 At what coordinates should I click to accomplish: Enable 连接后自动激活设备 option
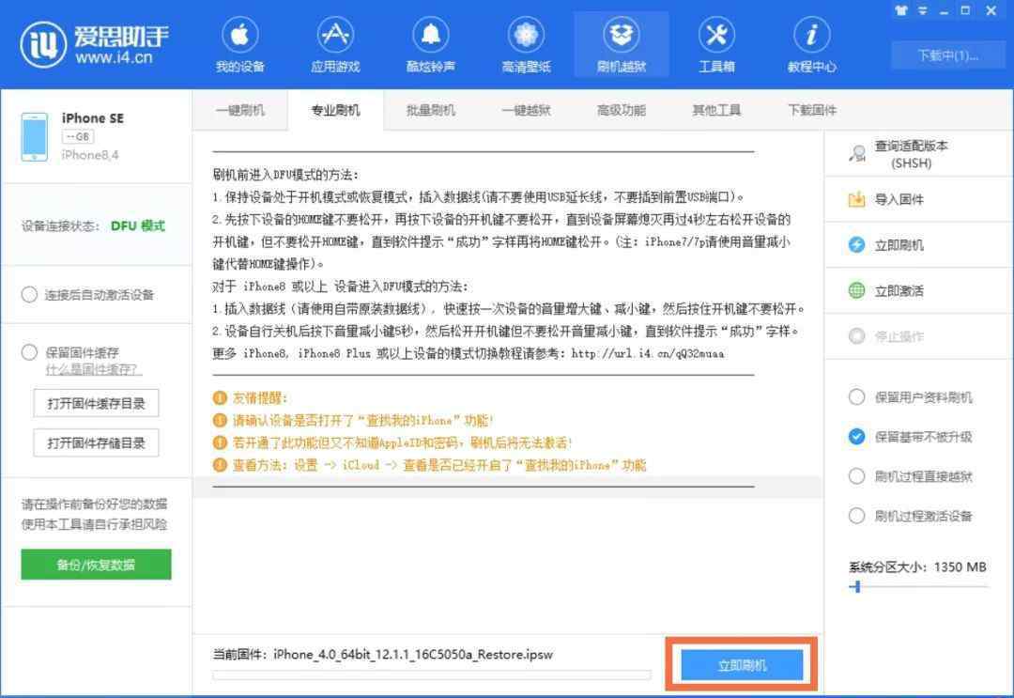29,295
